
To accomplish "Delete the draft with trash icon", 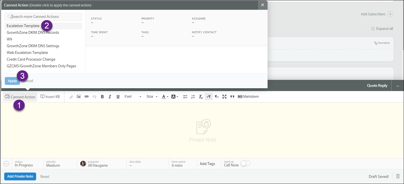I will click(x=398, y=176).
